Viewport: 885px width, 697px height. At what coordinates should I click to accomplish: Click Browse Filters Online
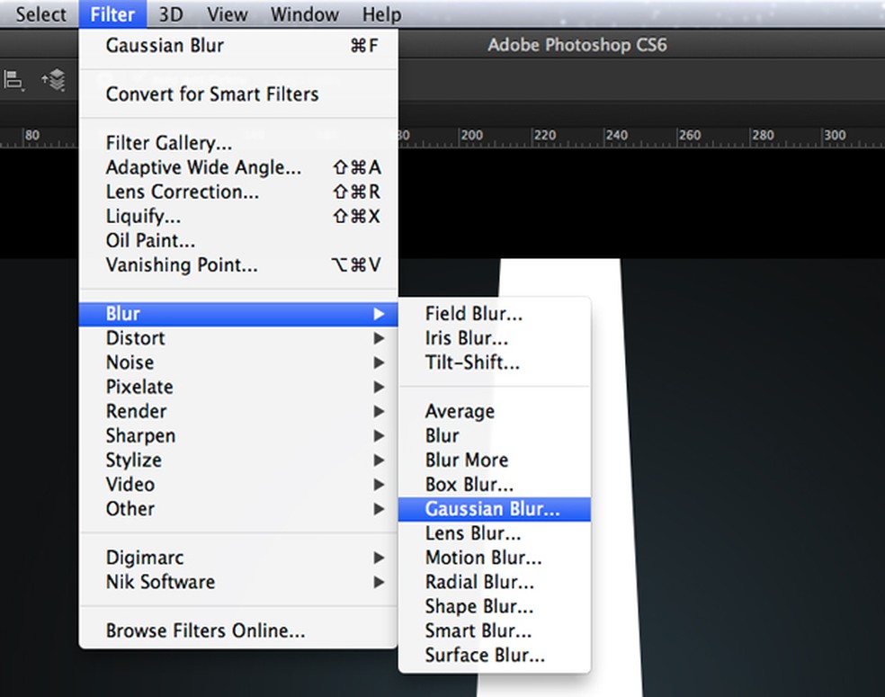[238, 631]
